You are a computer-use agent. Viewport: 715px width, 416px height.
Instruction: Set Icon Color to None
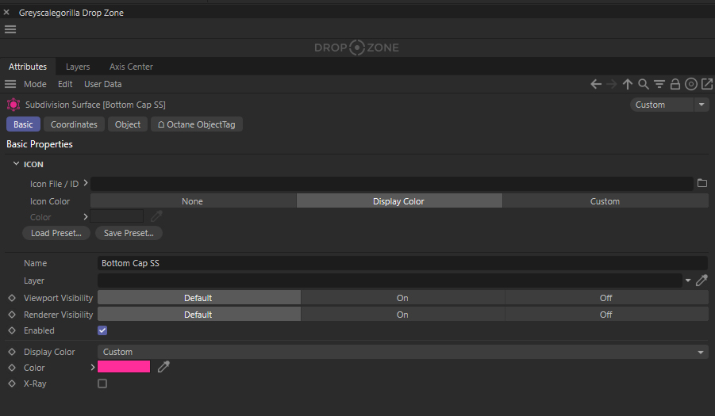click(x=193, y=200)
